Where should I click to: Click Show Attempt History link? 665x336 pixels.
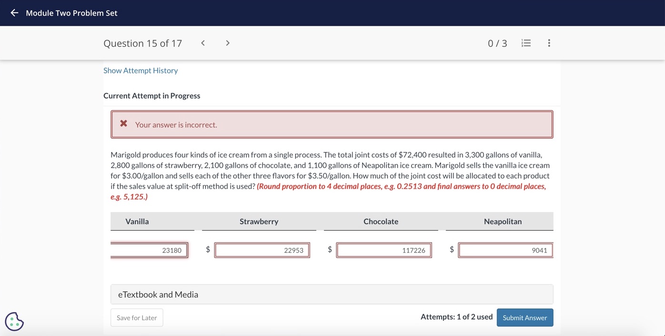click(x=141, y=71)
